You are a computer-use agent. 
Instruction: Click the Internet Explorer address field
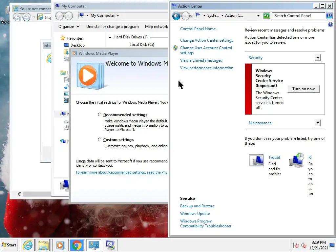[44, 17]
